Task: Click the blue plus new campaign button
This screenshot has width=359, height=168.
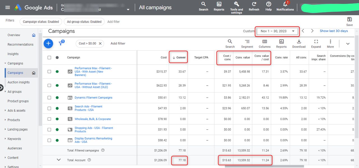Action: point(48,43)
